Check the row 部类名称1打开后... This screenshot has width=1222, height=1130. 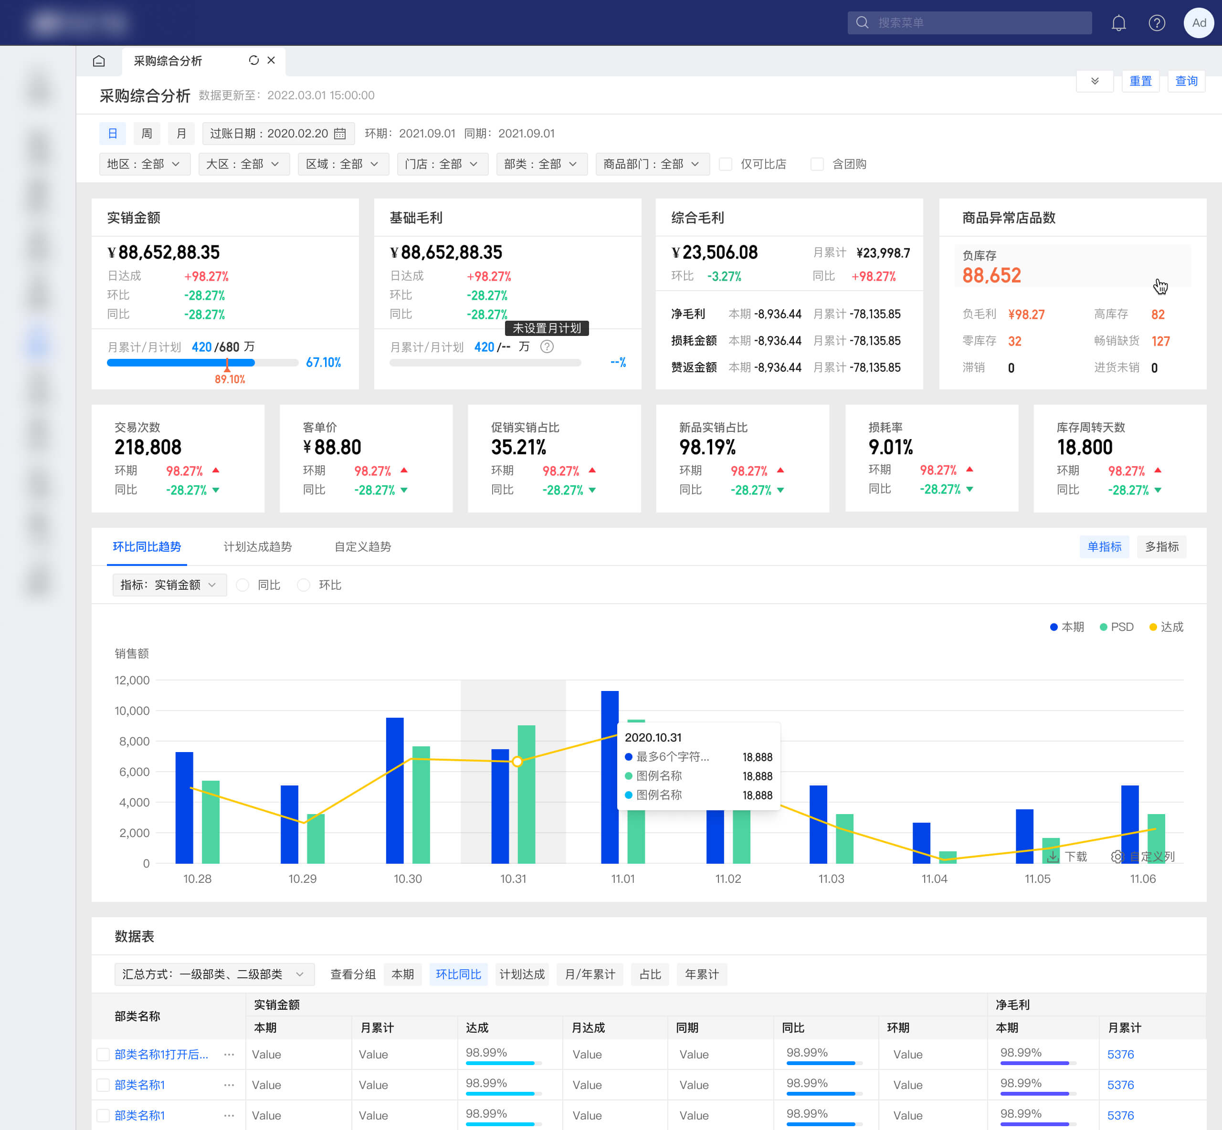(104, 1054)
